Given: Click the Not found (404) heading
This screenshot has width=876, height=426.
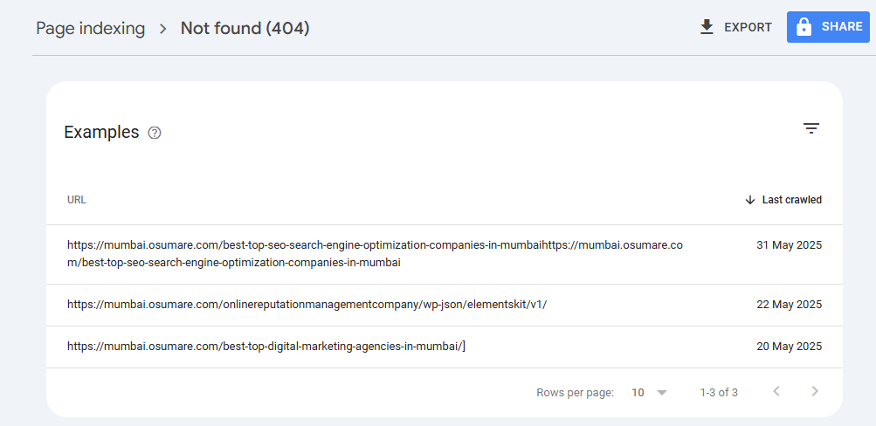Looking at the screenshot, I should (x=245, y=28).
